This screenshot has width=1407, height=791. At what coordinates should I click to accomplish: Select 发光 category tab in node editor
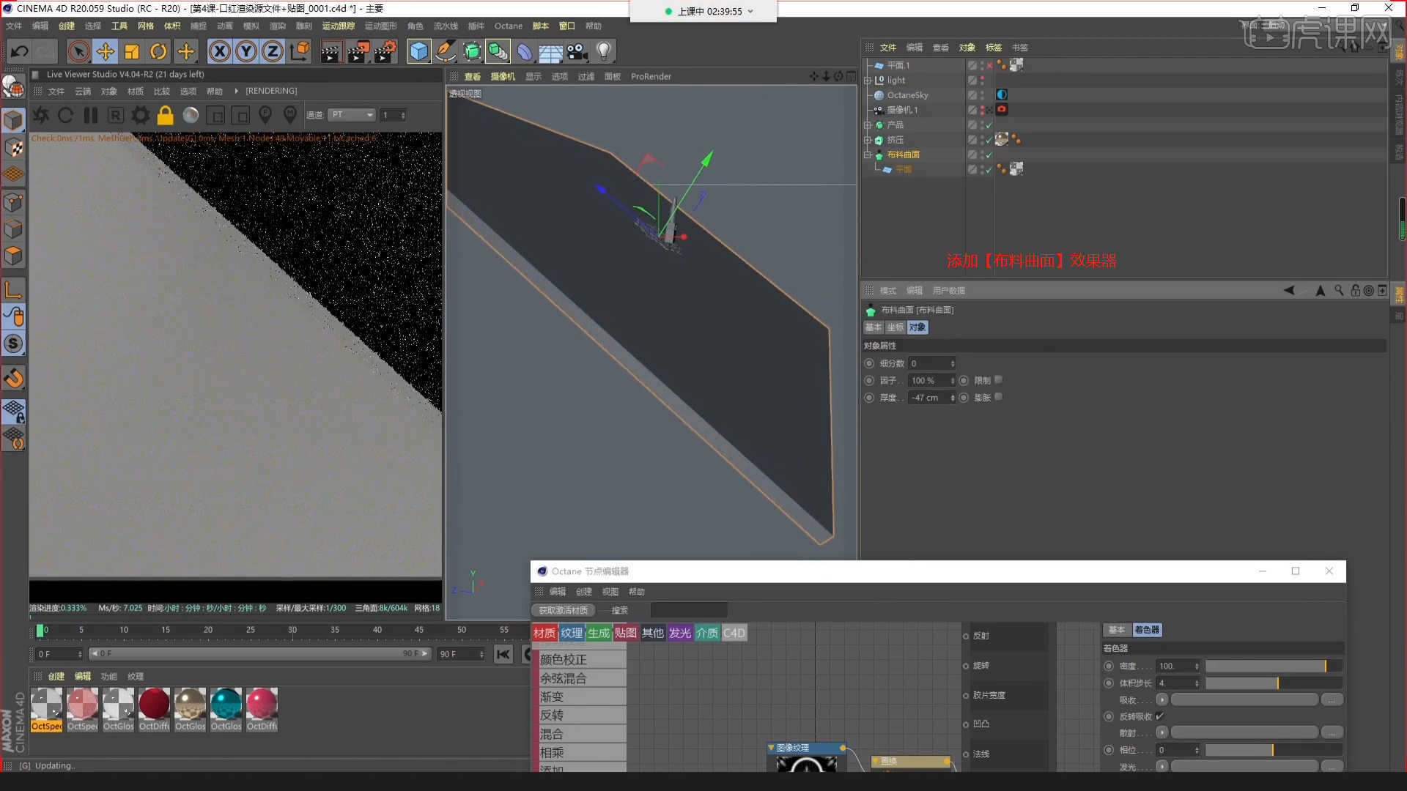[x=679, y=633]
